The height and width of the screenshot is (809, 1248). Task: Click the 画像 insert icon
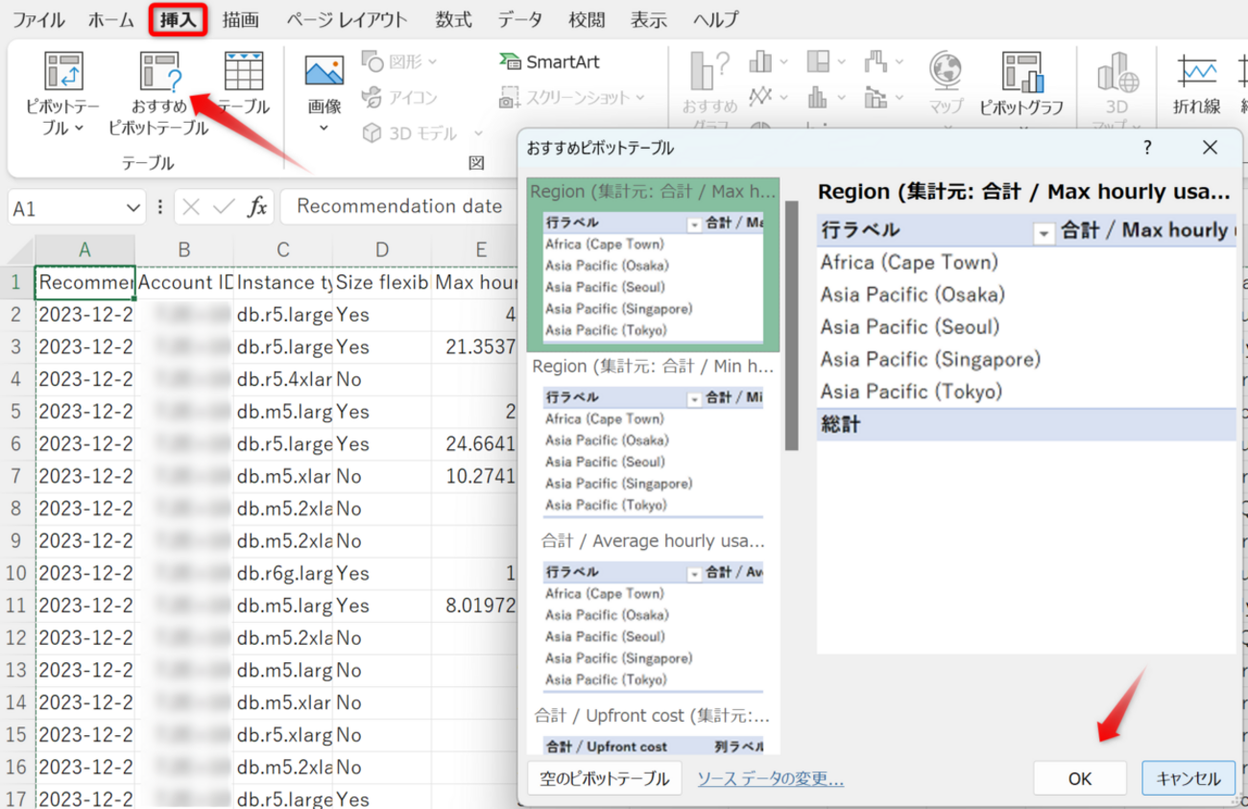324,74
